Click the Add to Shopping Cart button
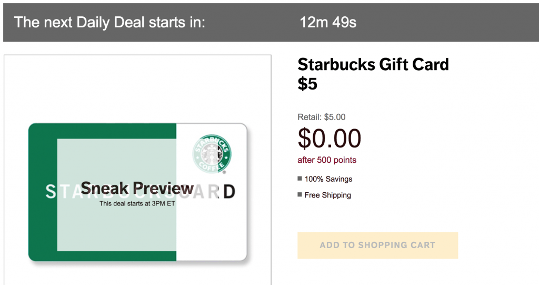 [x=377, y=245]
